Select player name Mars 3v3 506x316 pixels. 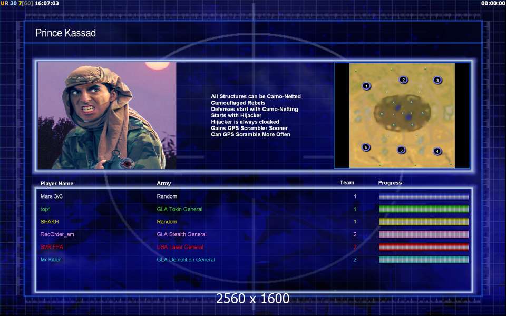pos(52,196)
